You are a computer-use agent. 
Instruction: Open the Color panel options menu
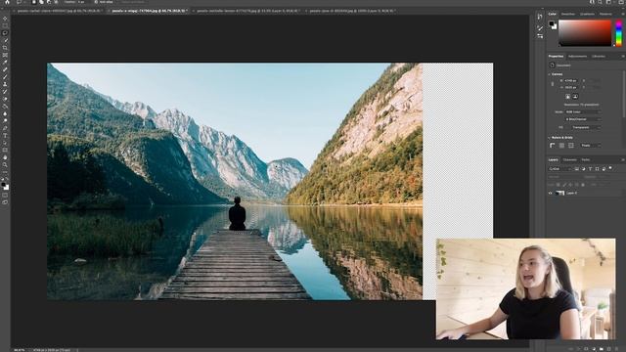[x=623, y=14]
